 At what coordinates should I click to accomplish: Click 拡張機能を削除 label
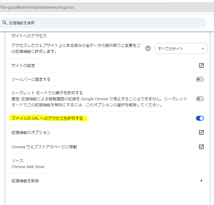pos(25,181)
